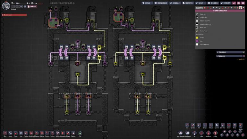
Task: Select the sandbox Fill tool
Action: (x=199, y=126)
